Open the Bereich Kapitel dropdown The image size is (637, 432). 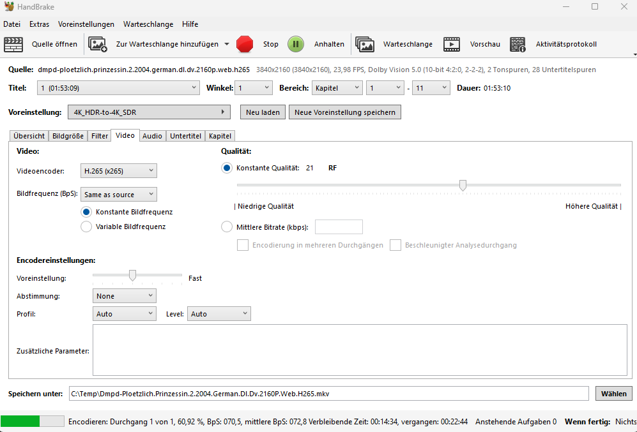point(337,88)
